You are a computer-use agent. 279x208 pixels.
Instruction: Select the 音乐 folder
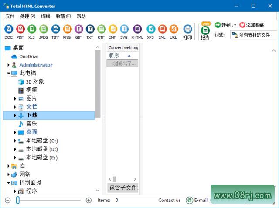click(28, 124)
